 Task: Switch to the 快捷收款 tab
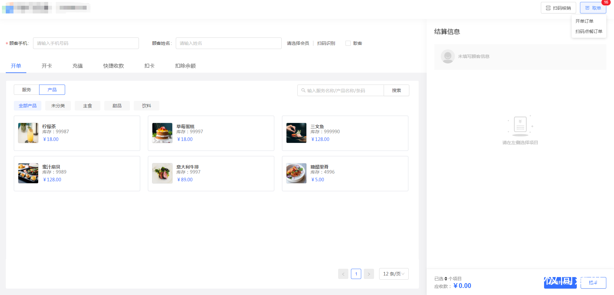114,66
